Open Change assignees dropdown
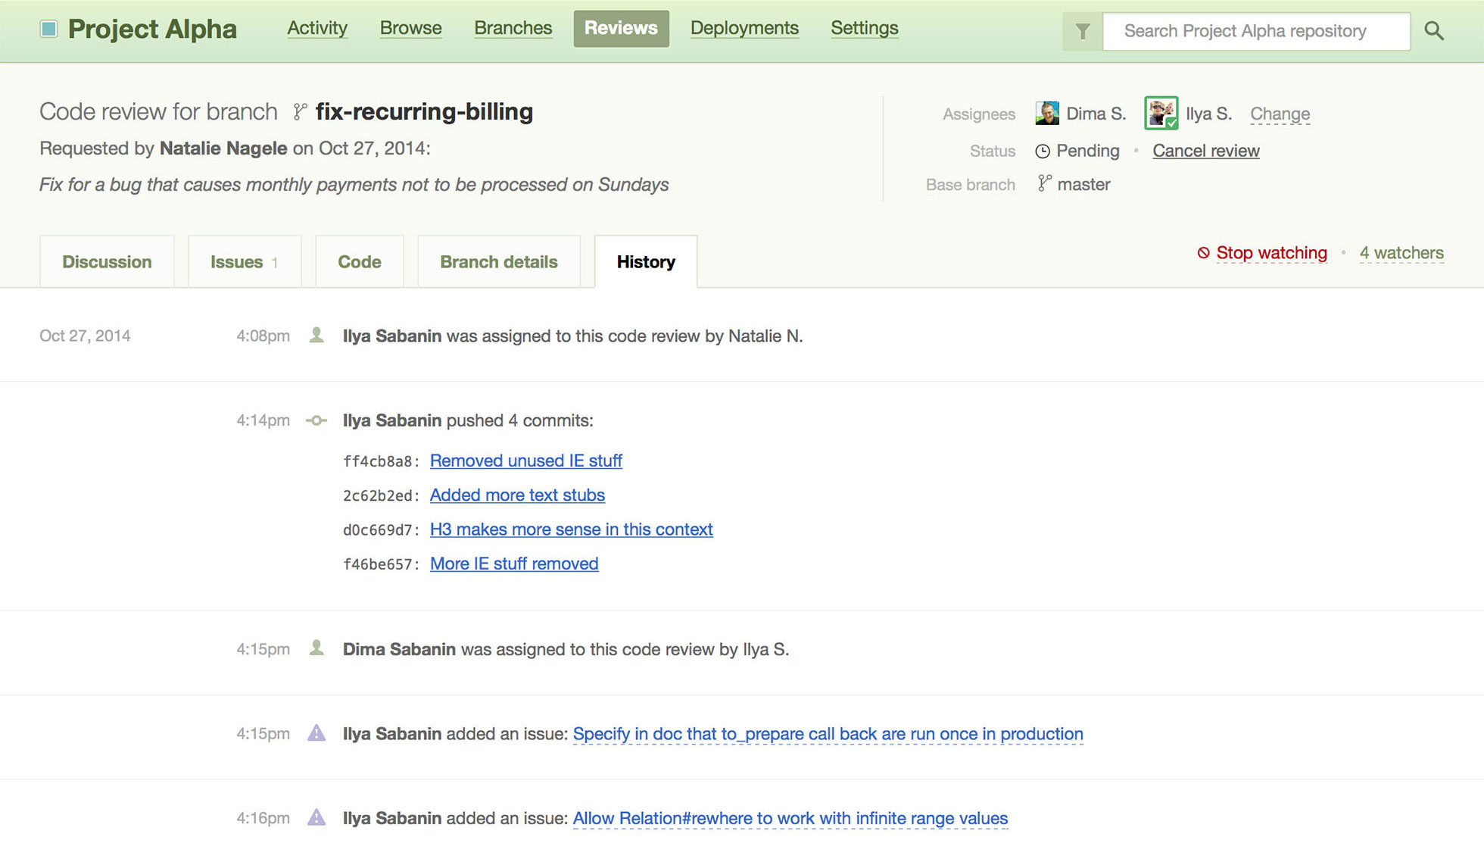Image resolution: width=1484 pixels, height=859 pixels. [x=1280, y=114]
